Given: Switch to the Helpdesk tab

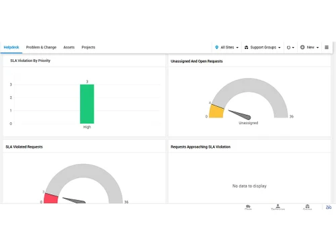Looking at the screenshot, I should pos(11,47).
